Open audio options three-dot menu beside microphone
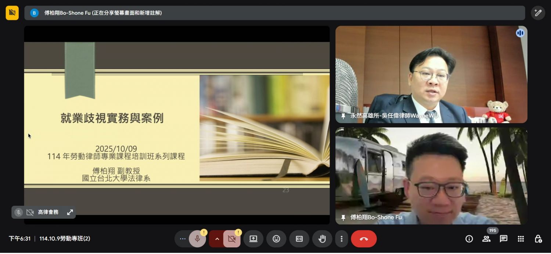 point(183,239)
